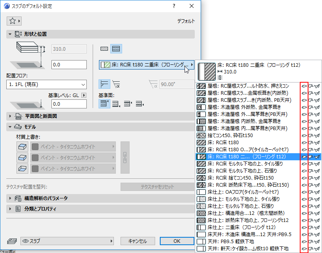Click skin icon of 床仕上: モルタル下地の上、石張り row
Viewport: 322px width, 253px height.
(x=201, y=206)
